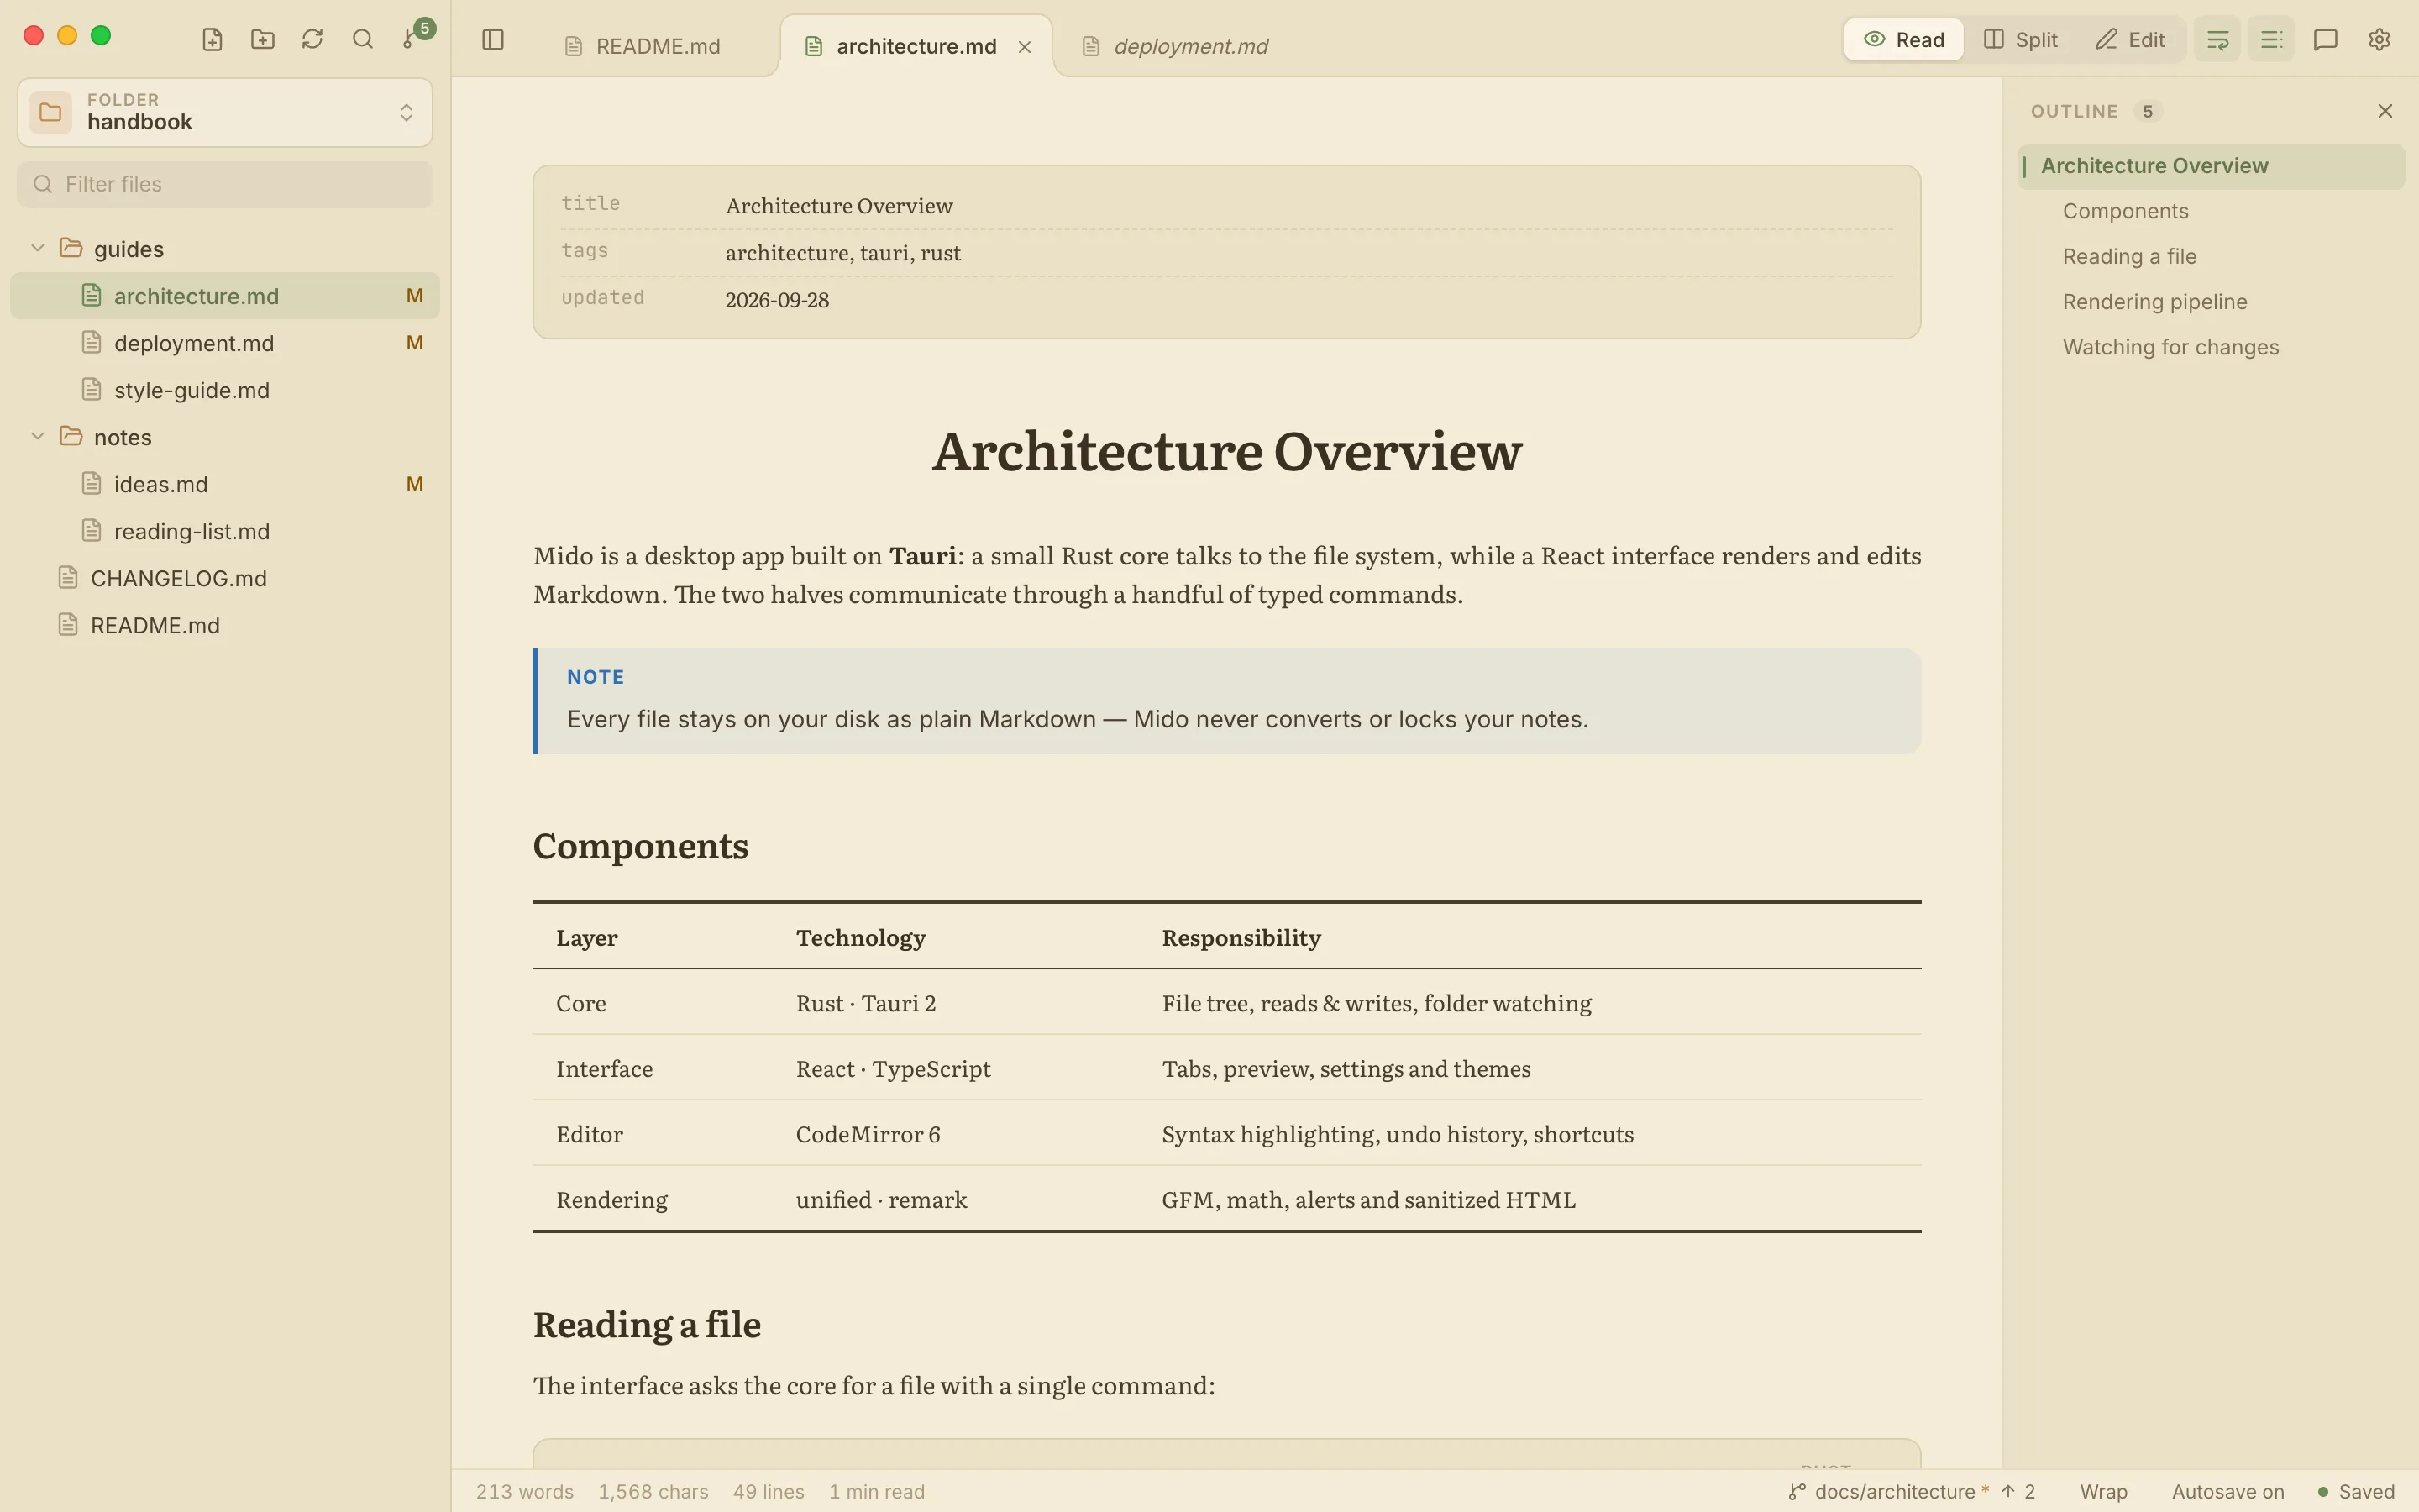Click the frontmatter tags value architecture, tauri, rust
The image size is (2419, 1512).
(842, 253)
